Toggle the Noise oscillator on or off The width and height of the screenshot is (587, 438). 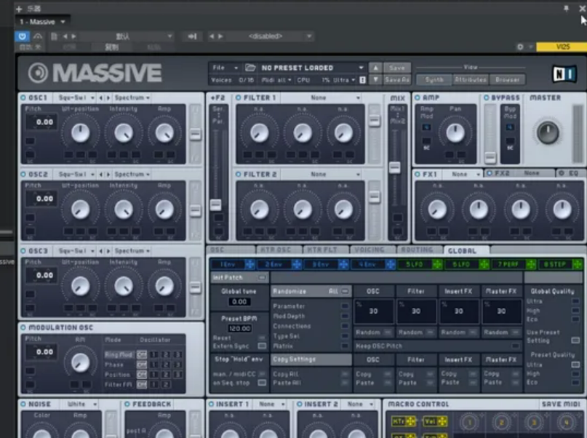(x=23, y=404)
